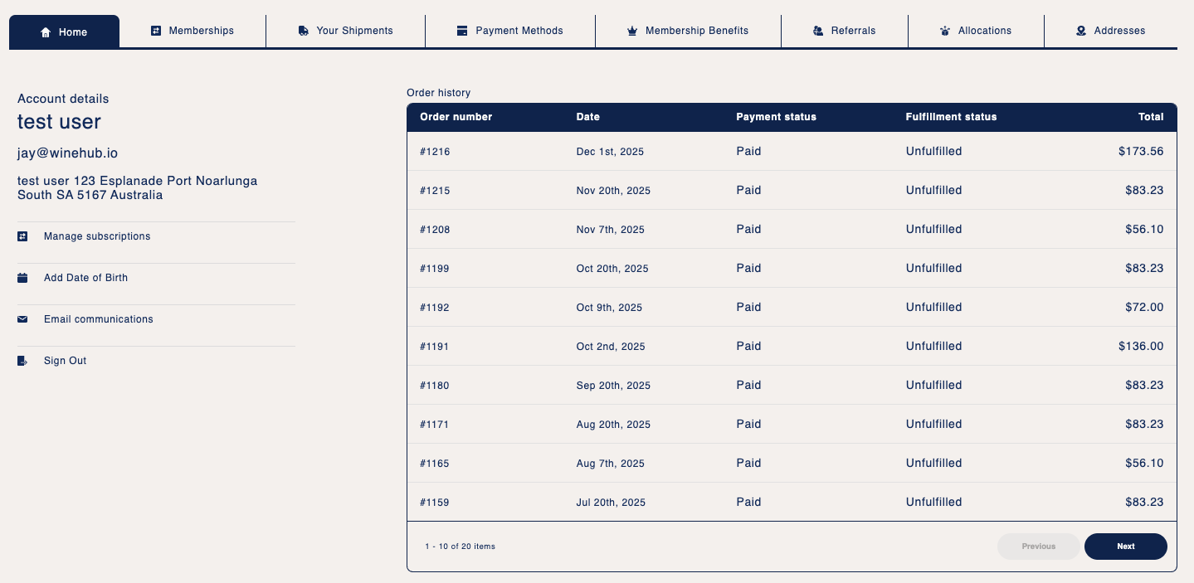Click the envelope icon for Email communications
The height and width of the screenshot is (583, 1194).
pos(22,319)
